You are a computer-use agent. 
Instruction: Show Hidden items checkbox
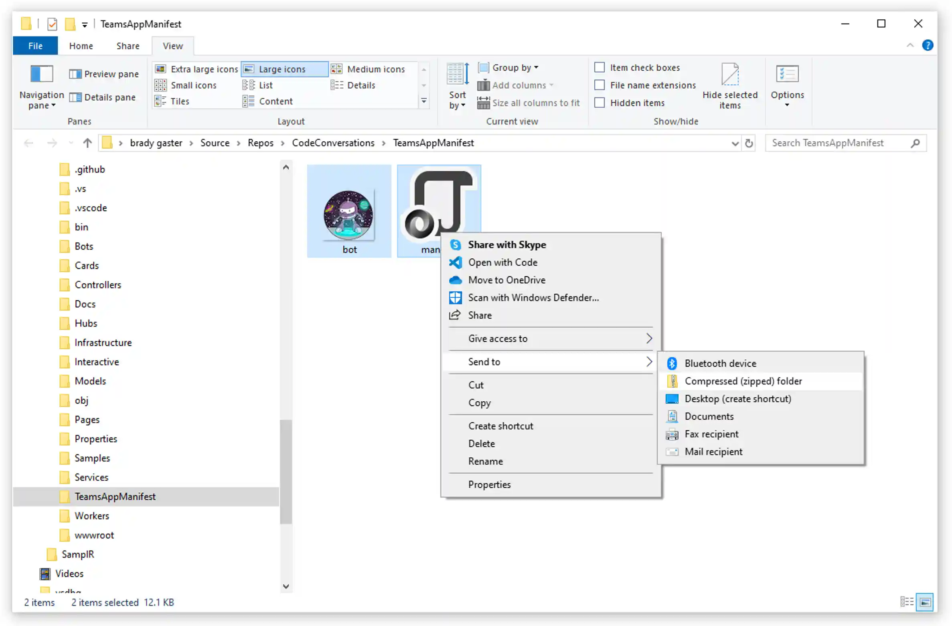(599, 103)
